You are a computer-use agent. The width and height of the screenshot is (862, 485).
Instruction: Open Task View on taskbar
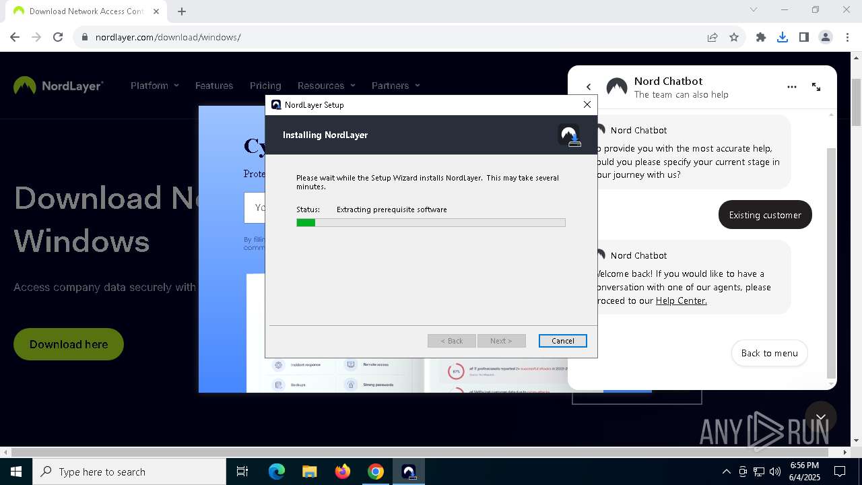tap(242, 472)
